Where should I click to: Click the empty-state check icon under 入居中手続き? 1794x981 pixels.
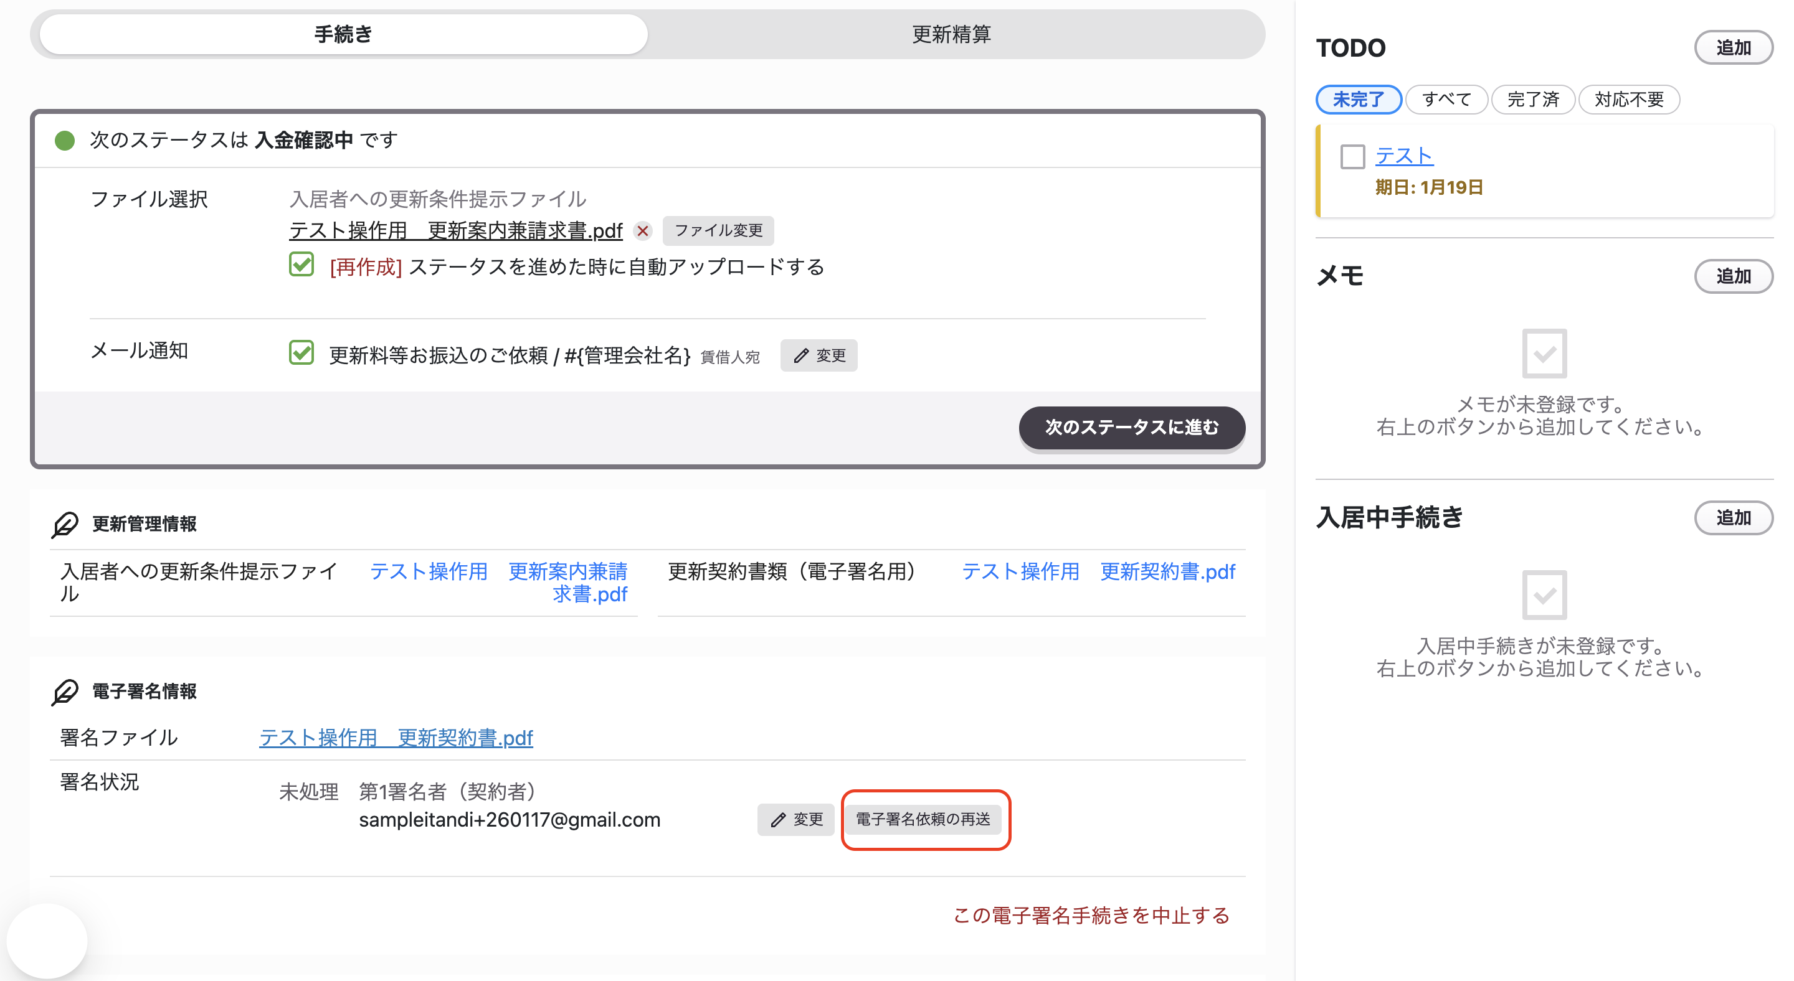coord(1544,595)
